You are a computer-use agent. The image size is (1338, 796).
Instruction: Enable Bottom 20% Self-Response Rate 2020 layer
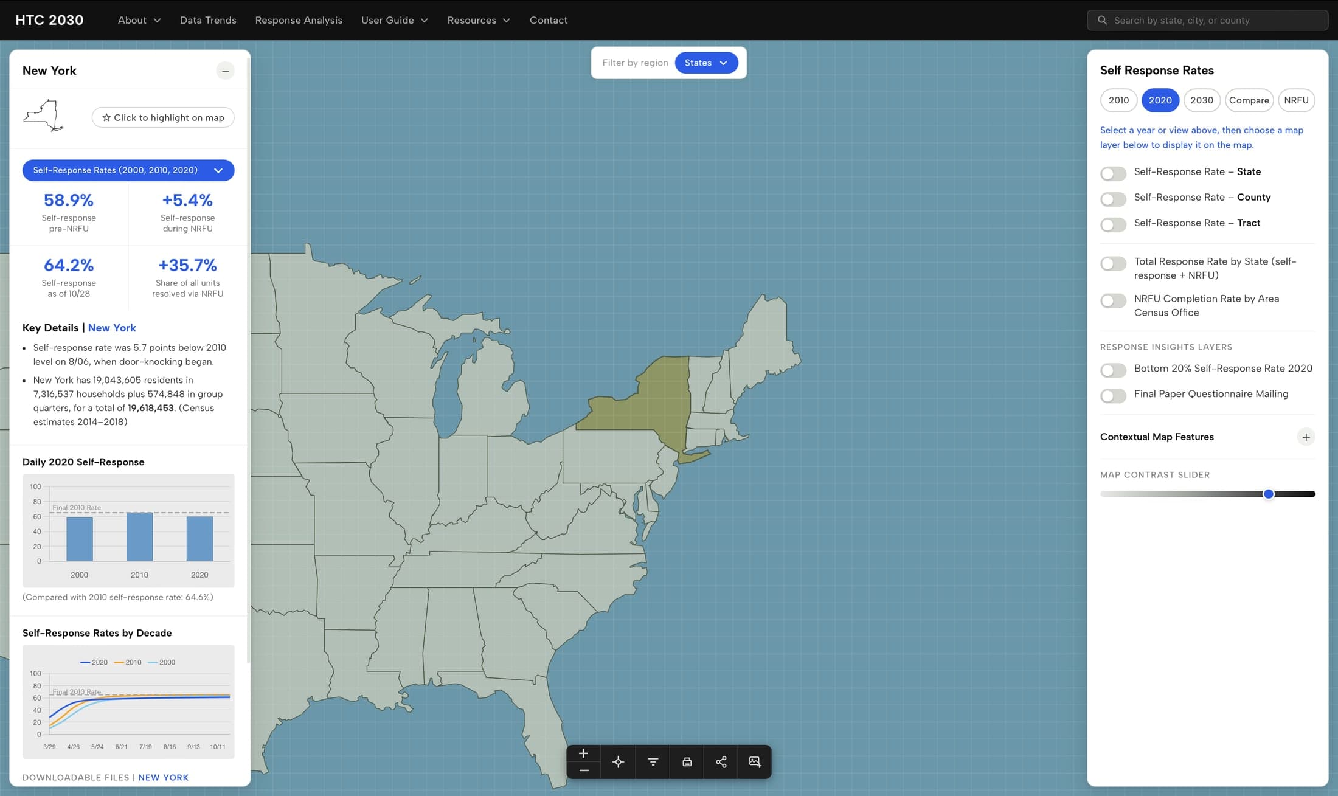click(x=1113, y=370)
